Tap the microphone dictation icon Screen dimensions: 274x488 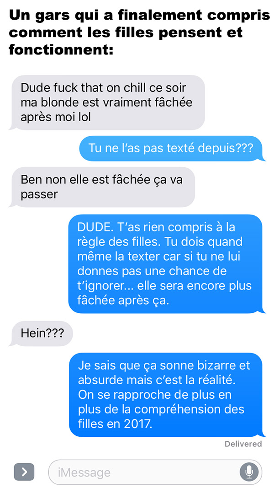click(x=249, y=472)
